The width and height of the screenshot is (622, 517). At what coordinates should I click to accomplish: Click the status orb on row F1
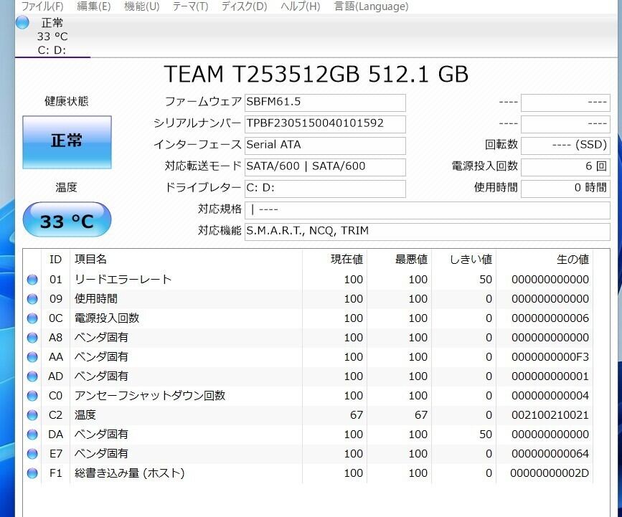[32, 473]
